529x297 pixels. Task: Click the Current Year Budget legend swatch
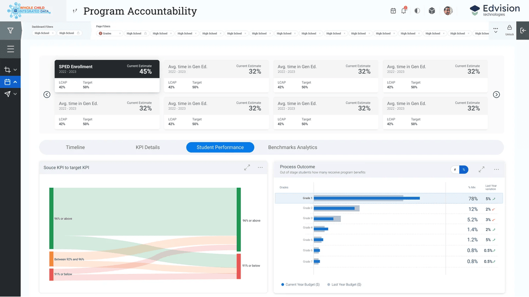coord(283,285)
